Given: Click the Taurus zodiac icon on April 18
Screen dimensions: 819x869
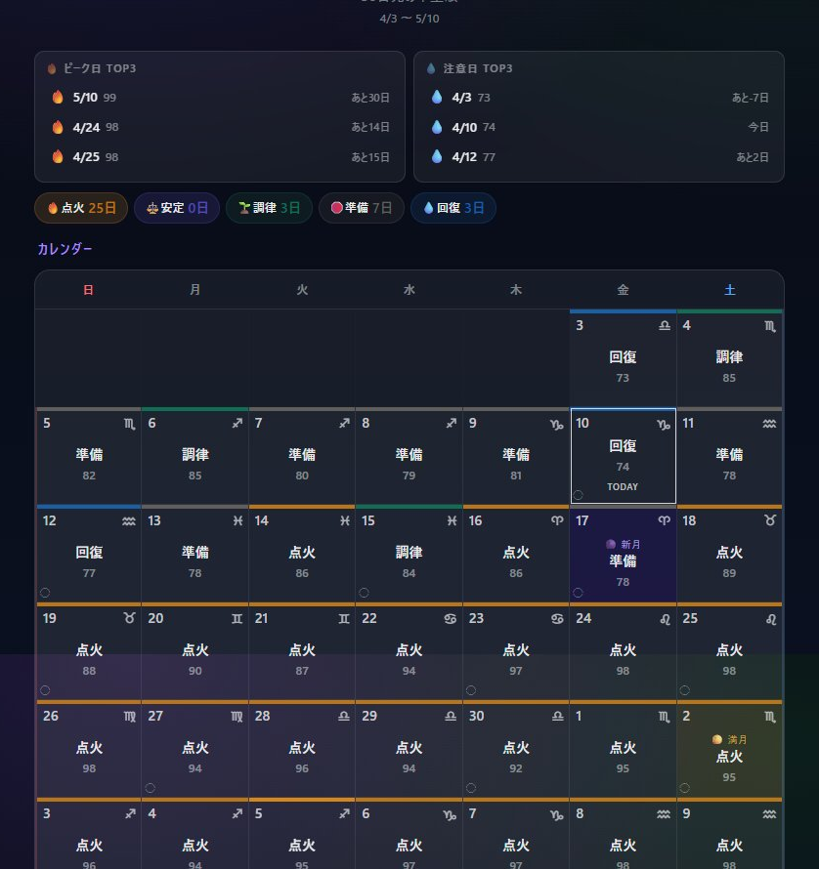Looking at the screenshot, I should click(x=770, y=521).
